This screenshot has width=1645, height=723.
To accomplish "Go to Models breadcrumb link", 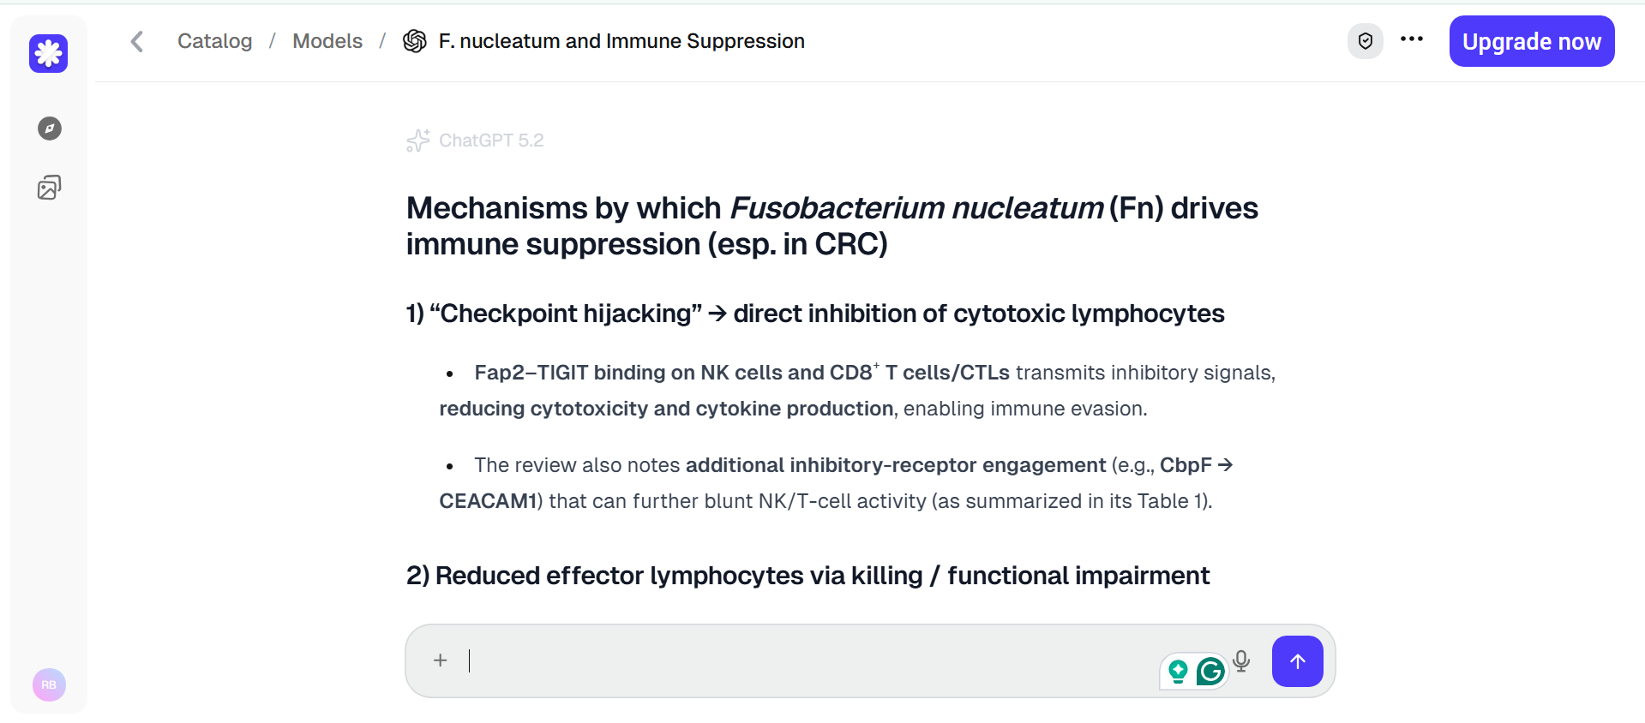I will [x=327, y=41].
